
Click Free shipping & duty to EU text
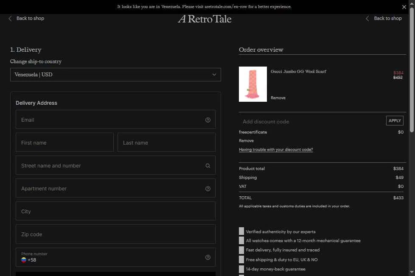coord(282,259)
